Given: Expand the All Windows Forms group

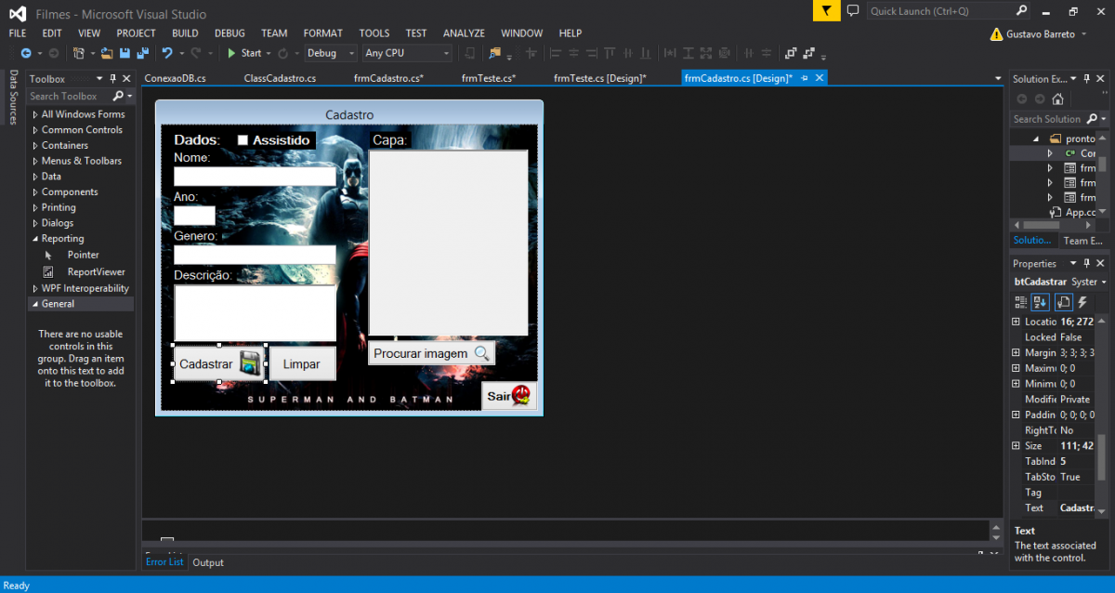Looking at the screenshot, I should pyautogui.click(x=35, y=114).
